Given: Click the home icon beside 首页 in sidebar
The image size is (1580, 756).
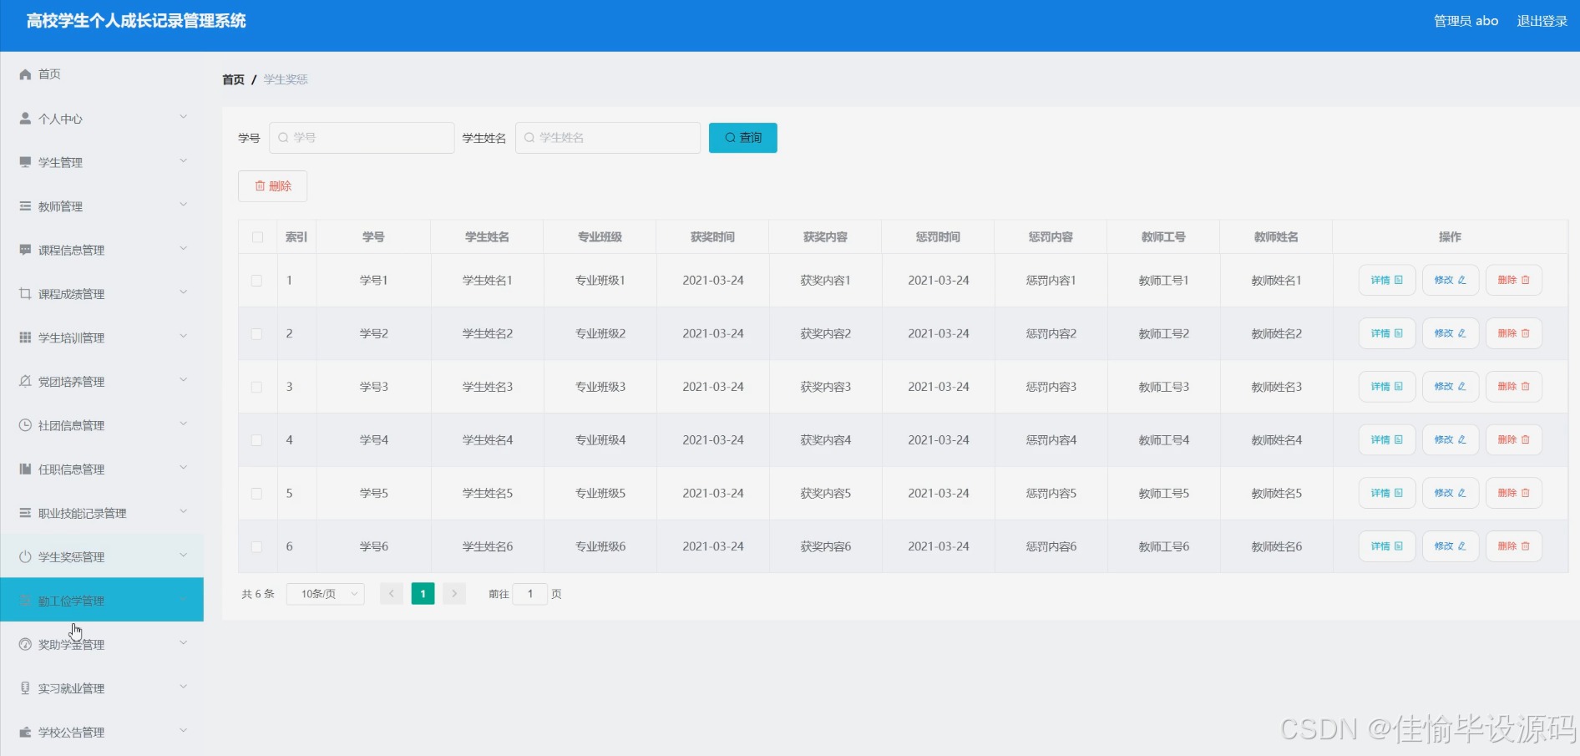Looking at the screenshot, I should tap(25, 74).
